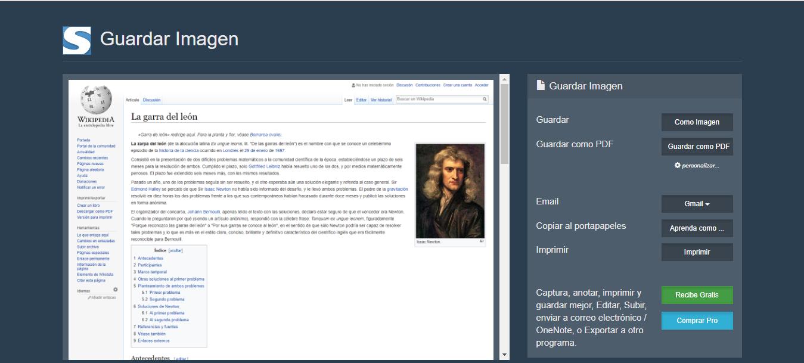Viewport: 804px width, 363px height.
Task: Click the Email label in panel
Action: 548,201
